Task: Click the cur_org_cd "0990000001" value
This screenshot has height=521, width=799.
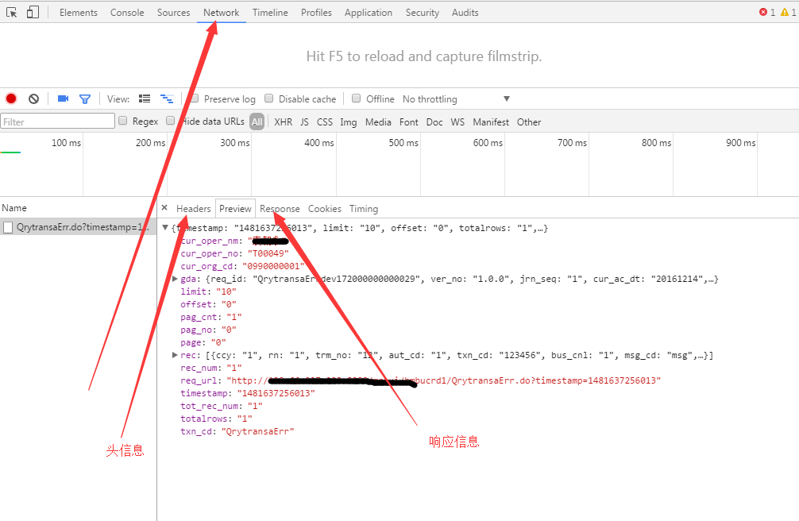Action: pyautogui.click(x=273, y=266)
